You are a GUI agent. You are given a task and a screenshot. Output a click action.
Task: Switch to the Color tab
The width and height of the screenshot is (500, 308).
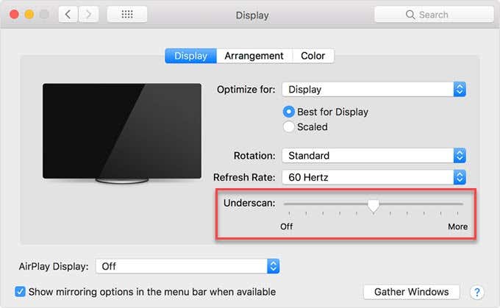(312, 56)
